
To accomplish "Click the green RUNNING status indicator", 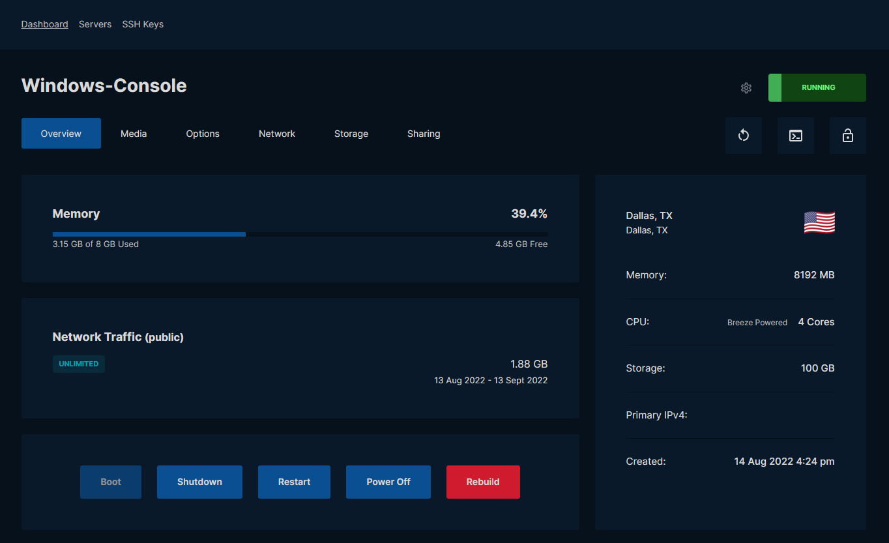I will point(817,87).
